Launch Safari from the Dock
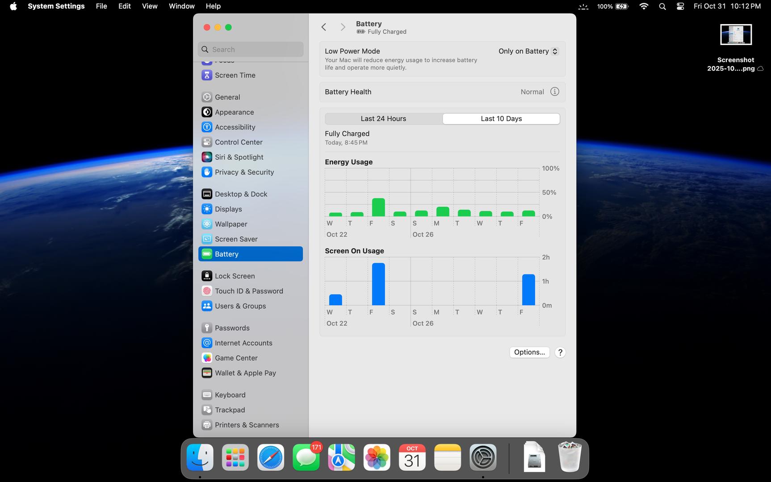771x482 pixels. click(271, 457)
